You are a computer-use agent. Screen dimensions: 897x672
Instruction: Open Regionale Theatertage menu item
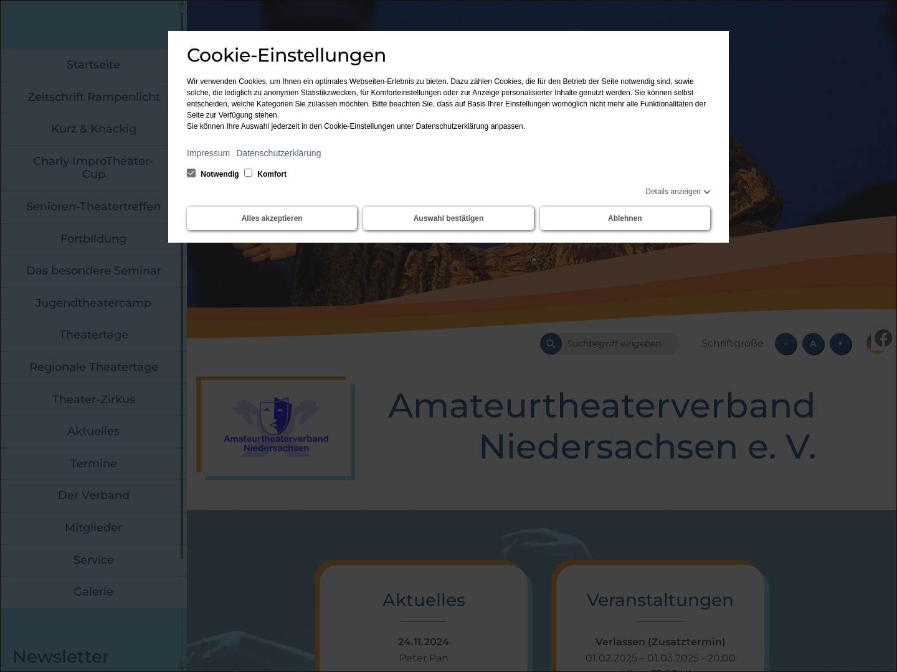tap(93, 367)
